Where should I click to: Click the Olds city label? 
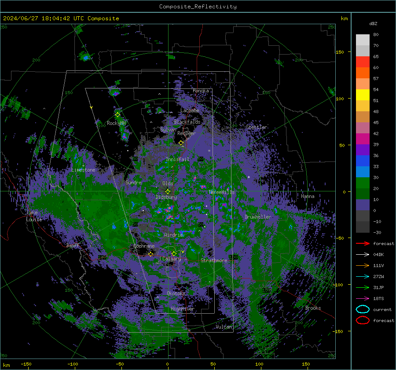point(168,183)
